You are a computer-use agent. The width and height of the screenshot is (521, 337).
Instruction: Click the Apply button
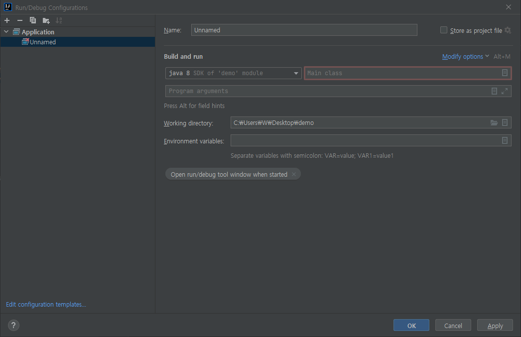[x=495, y=326]
